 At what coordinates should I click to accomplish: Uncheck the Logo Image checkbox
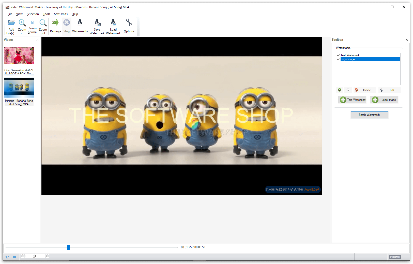[338, 60]
